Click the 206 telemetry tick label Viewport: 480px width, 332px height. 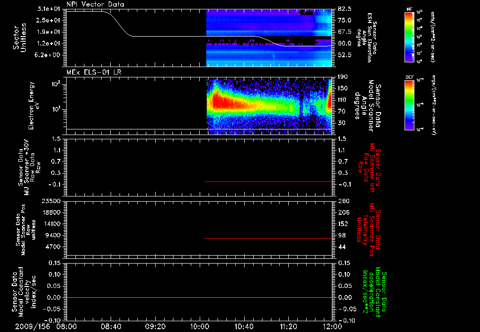click(343, 212)
